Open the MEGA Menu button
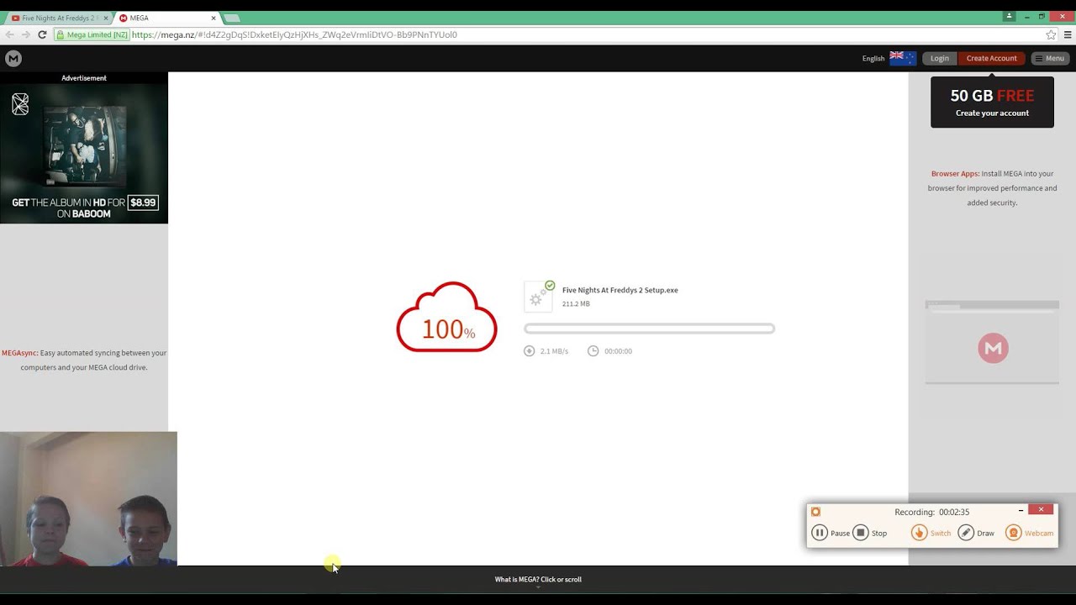Viewport: 1076px width, 605px height. (x=1050, y=58)
